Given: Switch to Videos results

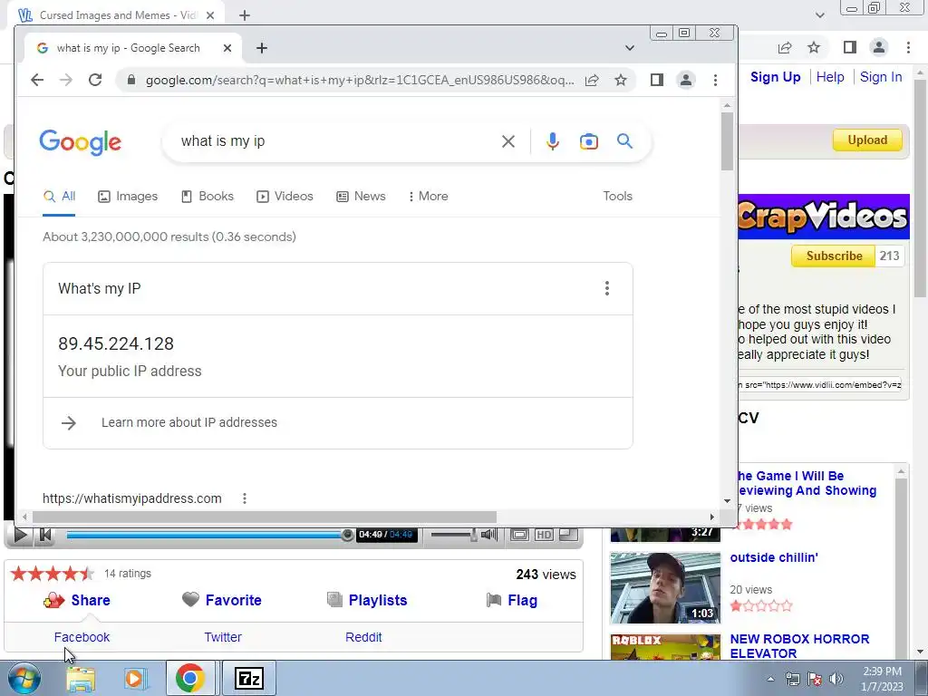Looking at the screenshot, I should (x=285, y=196).
